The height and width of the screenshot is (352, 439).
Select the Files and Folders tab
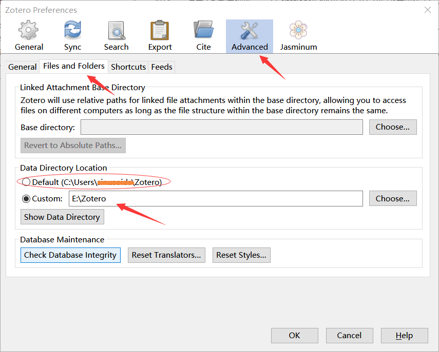[x=73, y=66]
